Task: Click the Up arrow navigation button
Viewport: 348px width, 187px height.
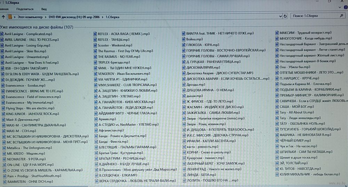Action: pyautogui.click(x=3, y=17)
